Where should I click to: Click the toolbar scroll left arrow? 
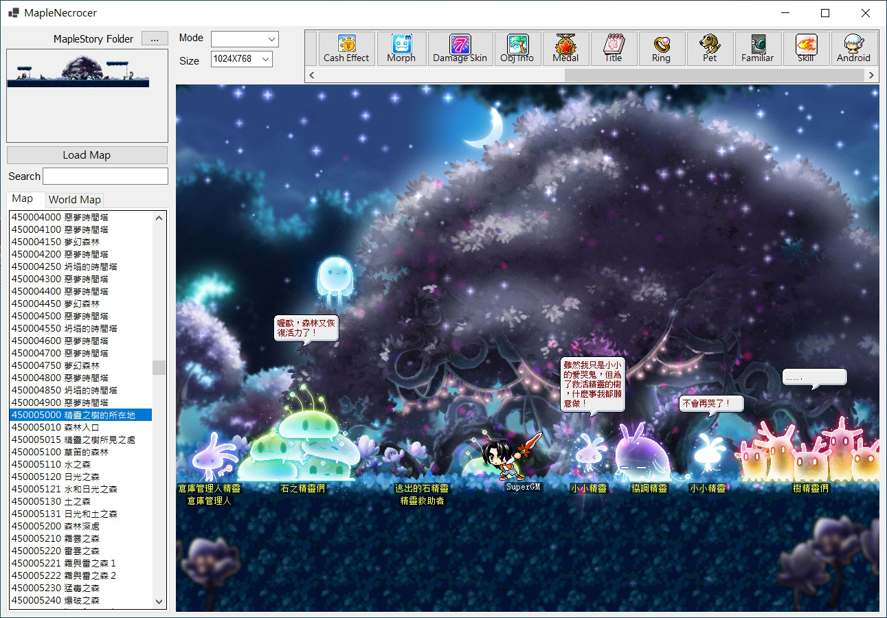pos(312,75)
